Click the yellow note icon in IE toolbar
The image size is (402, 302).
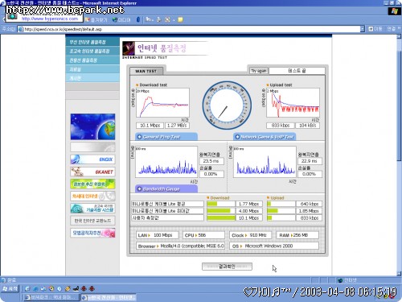[x=180, y=19]
